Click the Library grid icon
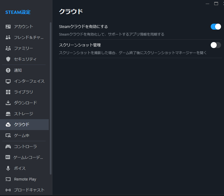224x196 pixels. (8, 92)
